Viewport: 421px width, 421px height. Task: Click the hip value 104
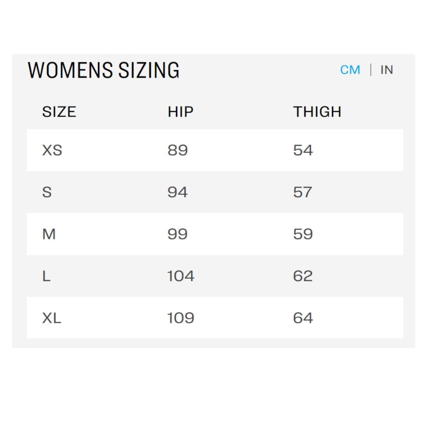[x=181, y=276]
